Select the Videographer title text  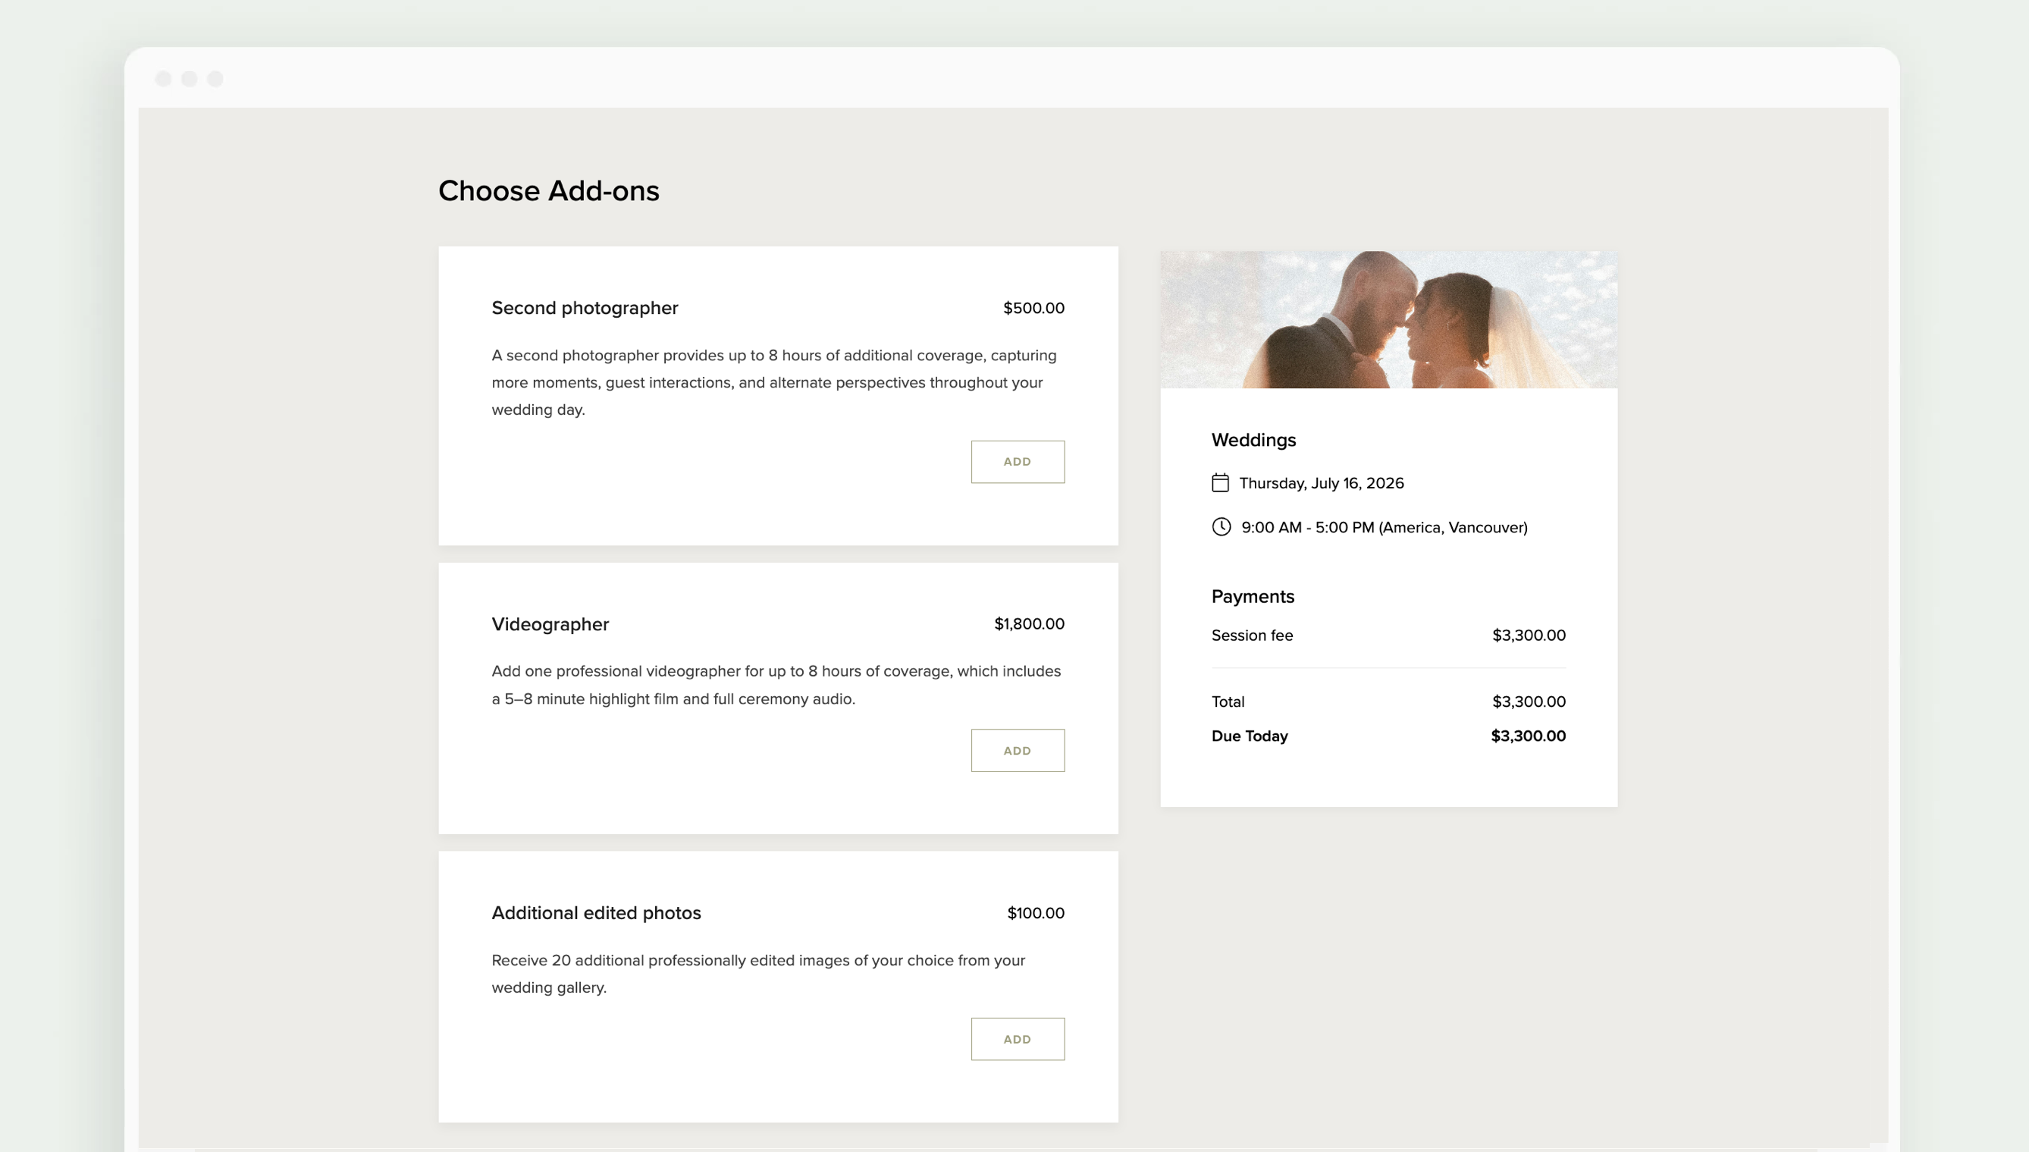(x=550, y=624)
